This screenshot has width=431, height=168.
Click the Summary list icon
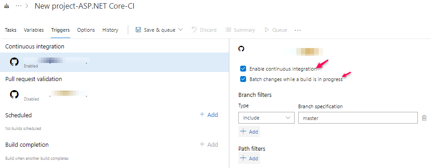coord(228,29)
